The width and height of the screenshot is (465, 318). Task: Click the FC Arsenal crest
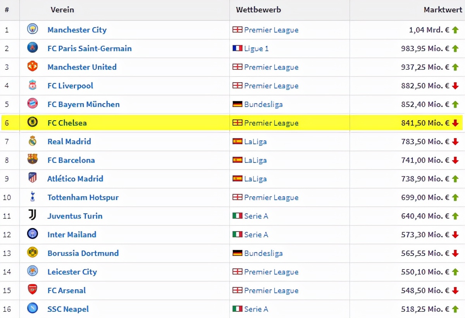tap(33, 290)
